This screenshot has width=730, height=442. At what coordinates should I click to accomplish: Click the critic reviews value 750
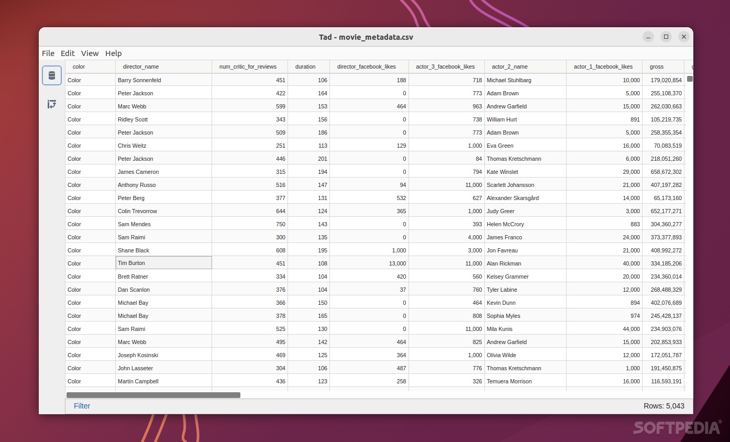(250, 224)
